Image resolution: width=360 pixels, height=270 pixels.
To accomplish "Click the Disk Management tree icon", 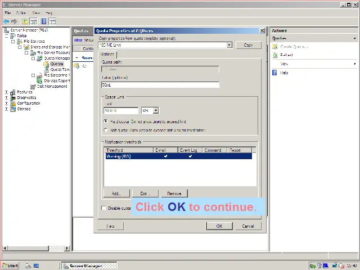I will click(33, 87).
